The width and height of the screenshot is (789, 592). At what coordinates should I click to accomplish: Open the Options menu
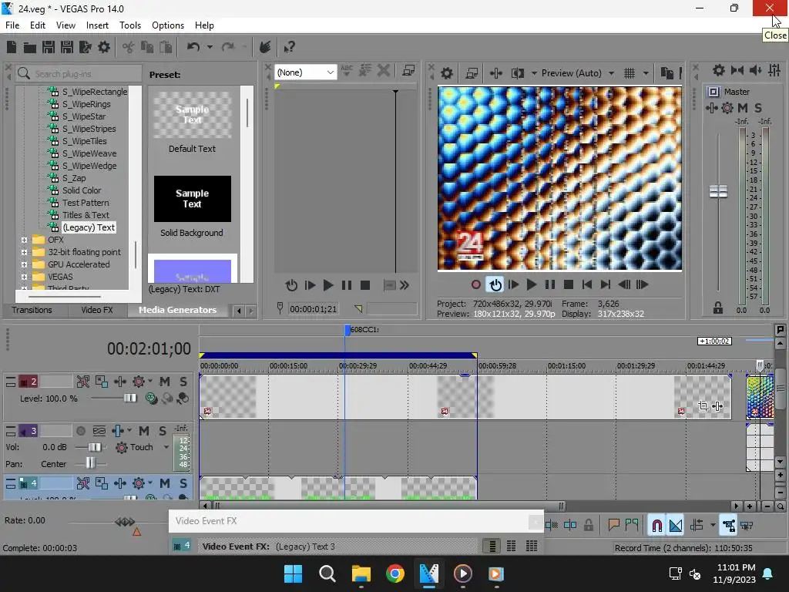pos(167,25)
